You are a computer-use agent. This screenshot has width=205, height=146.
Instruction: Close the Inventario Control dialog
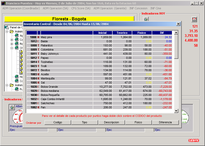tap(178, 24)
